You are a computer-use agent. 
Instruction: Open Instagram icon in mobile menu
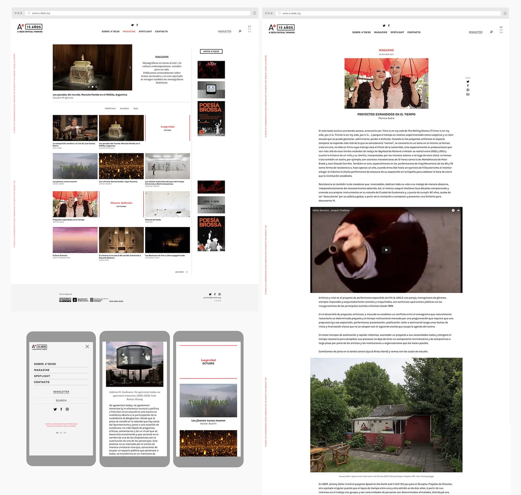[67, 409]
